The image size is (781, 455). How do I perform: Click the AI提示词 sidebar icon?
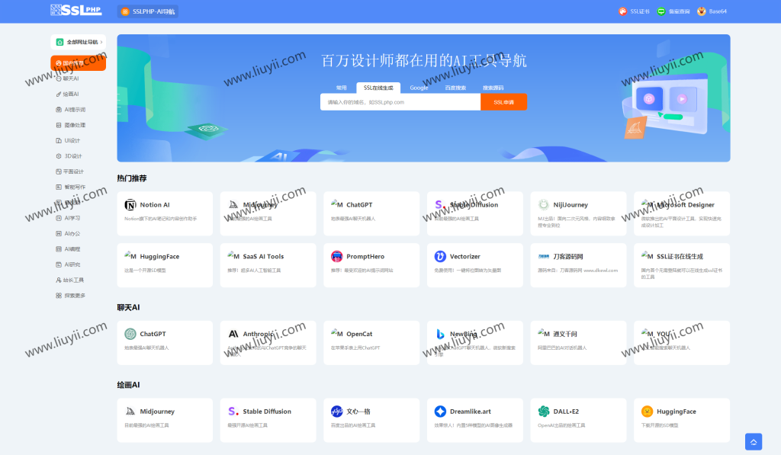[x=59, y=110]
